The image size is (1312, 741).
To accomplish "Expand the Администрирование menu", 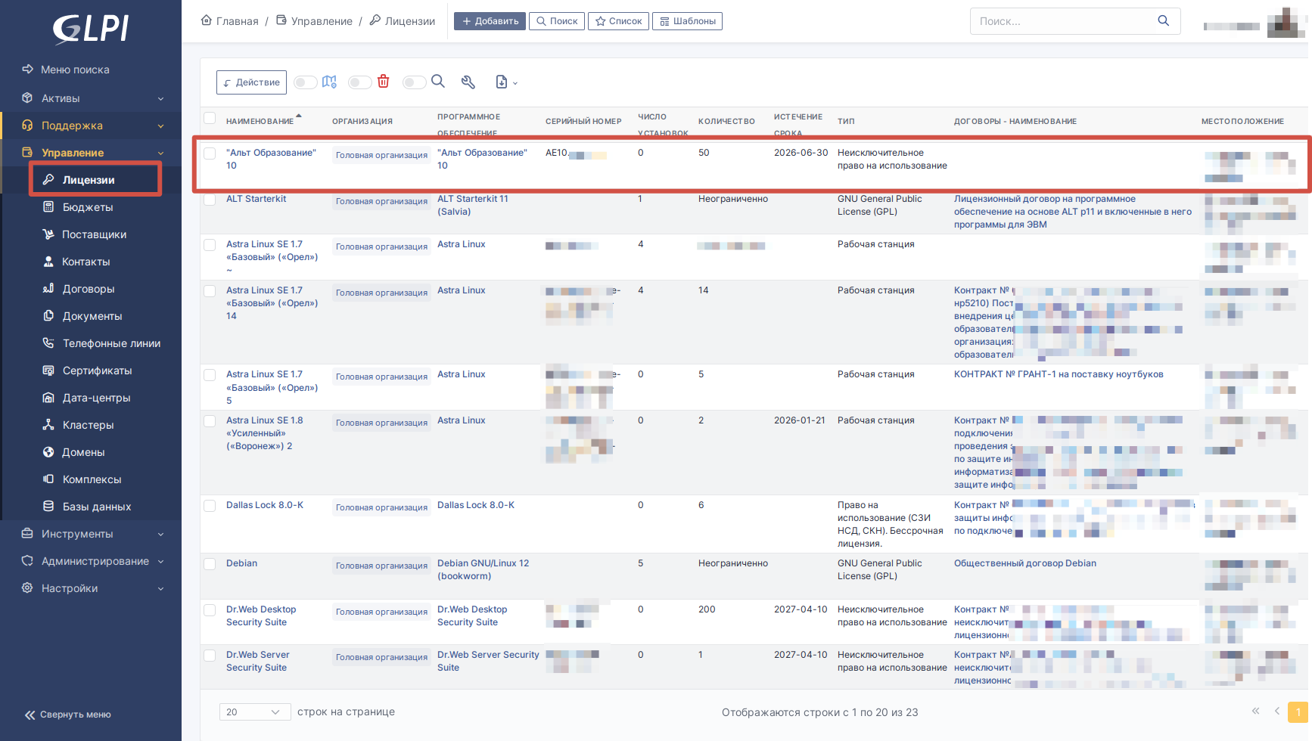I will 91,561.
